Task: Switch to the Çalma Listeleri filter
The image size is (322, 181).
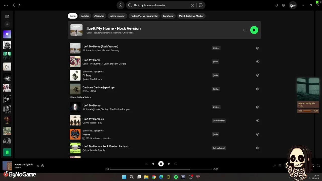Action: click(x=117, y=16)
